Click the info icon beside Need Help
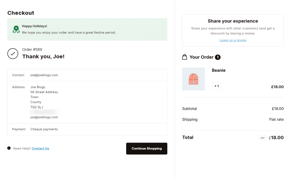 9,148
